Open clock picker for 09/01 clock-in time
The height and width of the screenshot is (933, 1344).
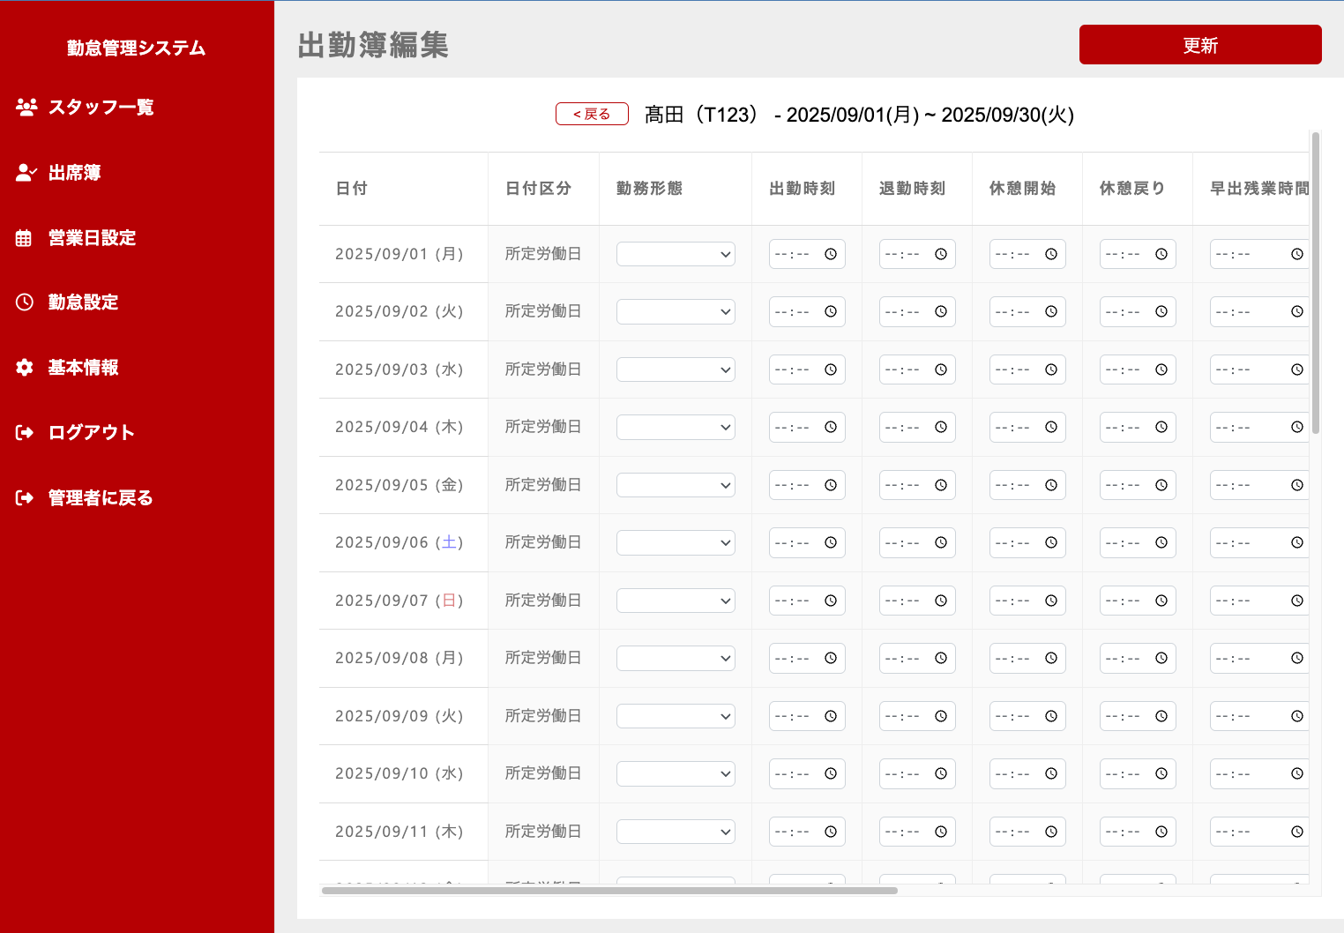pos(830,254)
